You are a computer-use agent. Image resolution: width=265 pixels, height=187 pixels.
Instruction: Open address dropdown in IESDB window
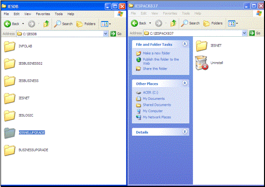106,34
